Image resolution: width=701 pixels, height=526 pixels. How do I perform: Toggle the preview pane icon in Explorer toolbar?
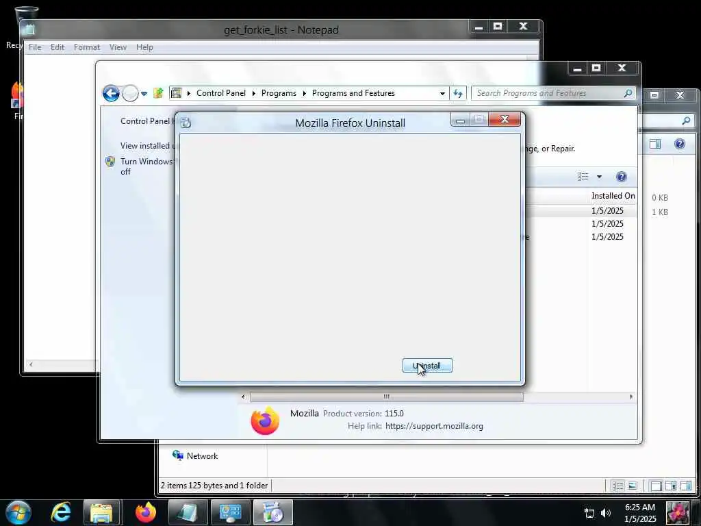tap(655, 144)
